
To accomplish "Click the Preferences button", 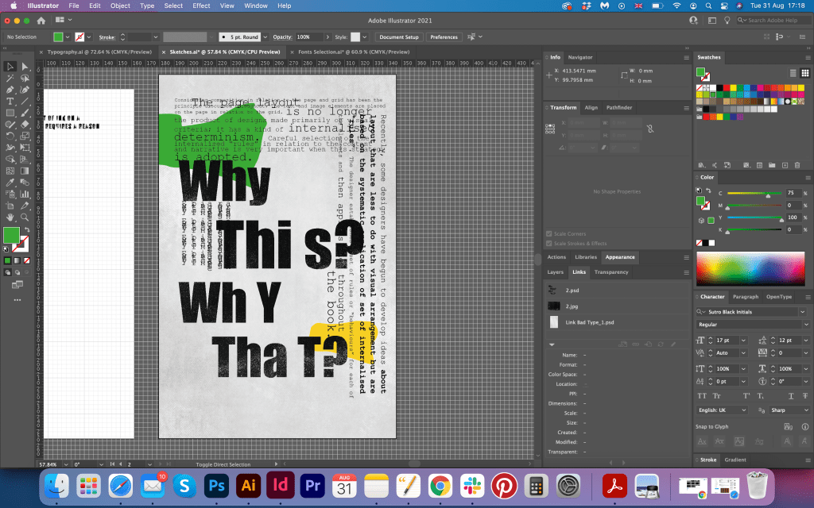I will pos(444,37).
